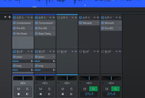Unsolo the Mixverb-only channel
This screenshot has height=98, width=145.
93,89
